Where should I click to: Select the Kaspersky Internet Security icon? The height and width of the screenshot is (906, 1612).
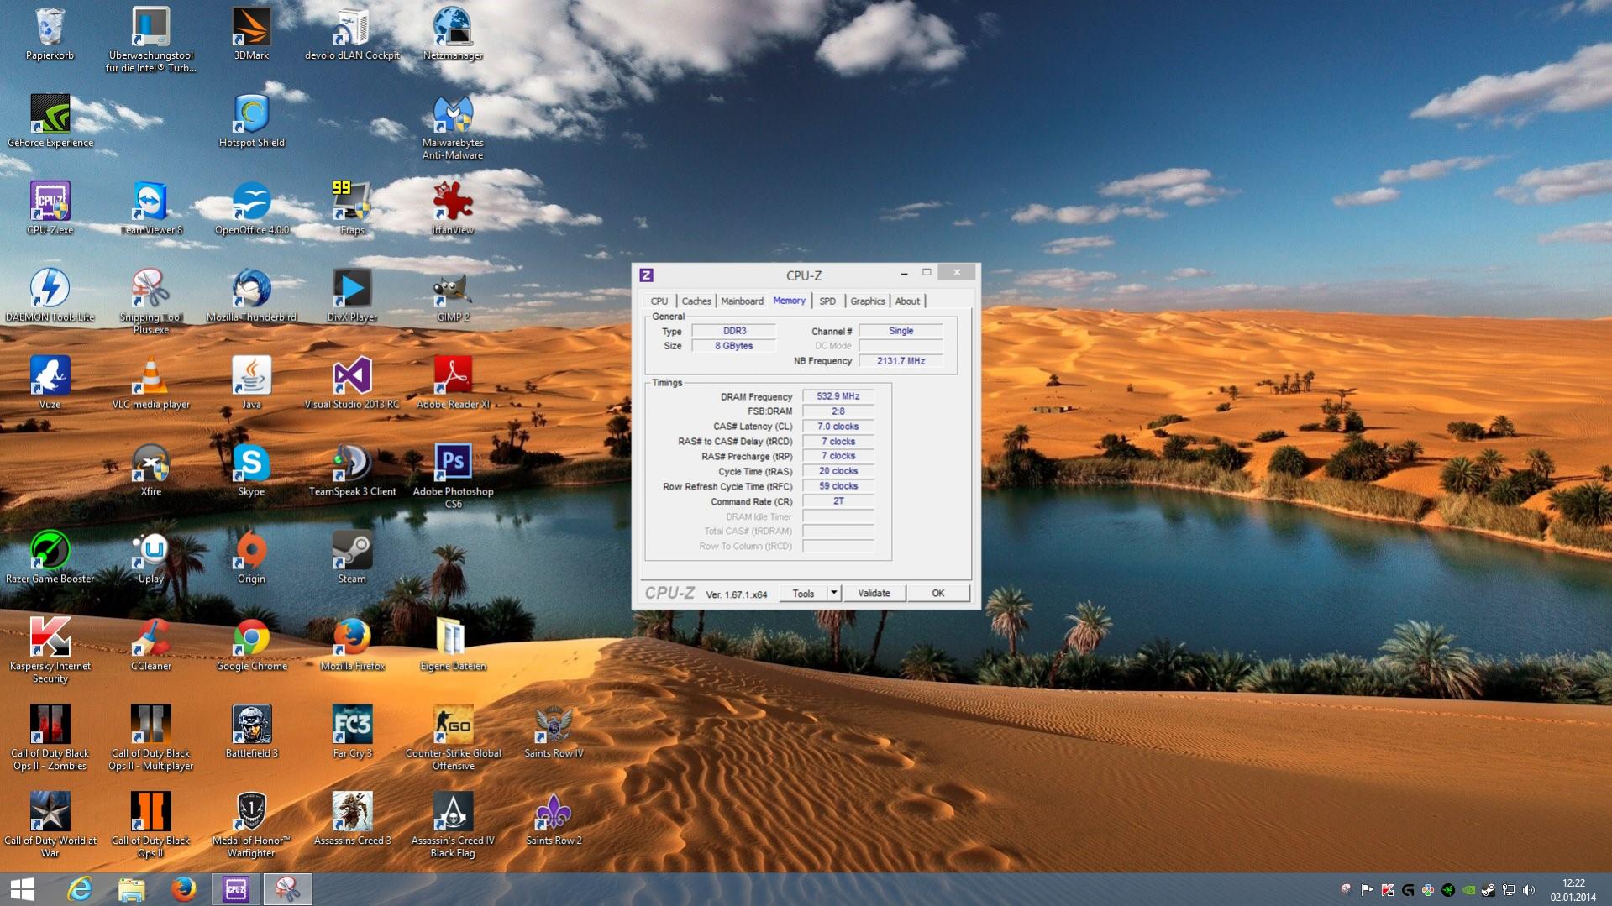pos(50,651)
